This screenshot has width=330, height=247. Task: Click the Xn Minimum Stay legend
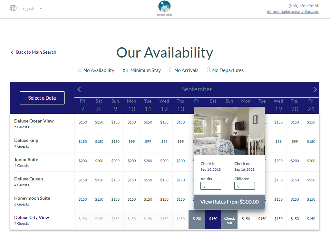point(142,70)
